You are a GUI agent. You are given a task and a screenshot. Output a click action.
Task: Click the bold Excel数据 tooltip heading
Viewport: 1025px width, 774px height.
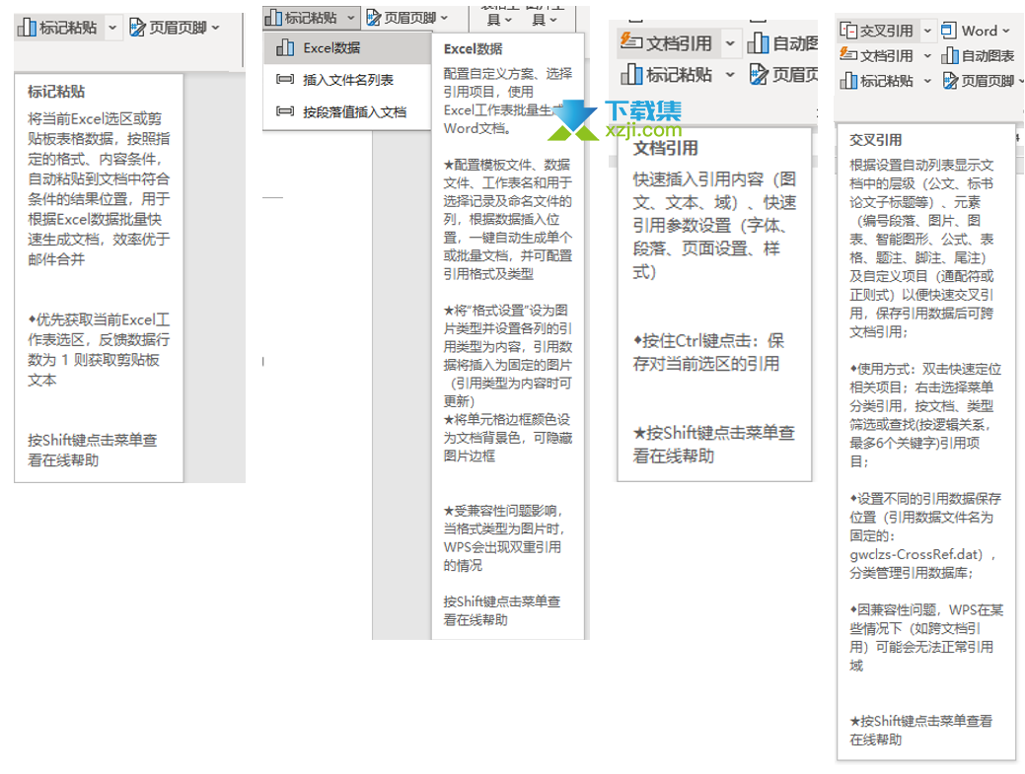[474, 49]
